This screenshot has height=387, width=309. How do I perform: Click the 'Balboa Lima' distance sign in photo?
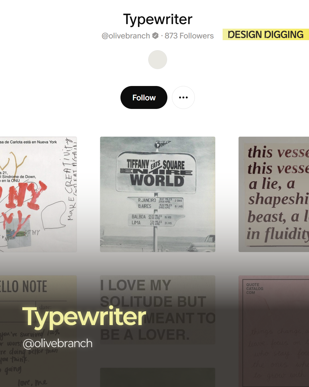click(156, 220)
